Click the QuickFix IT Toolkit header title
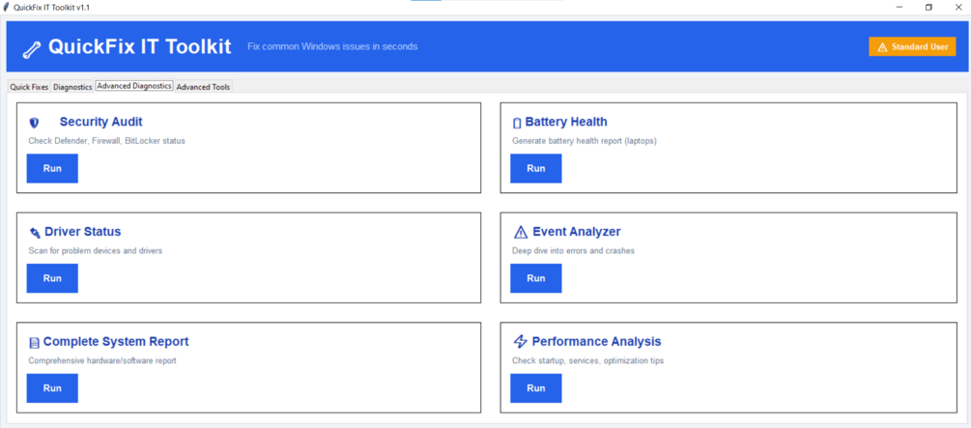This screenshot has width=971, height=428. pyautogui.click(x=140, y=46)
